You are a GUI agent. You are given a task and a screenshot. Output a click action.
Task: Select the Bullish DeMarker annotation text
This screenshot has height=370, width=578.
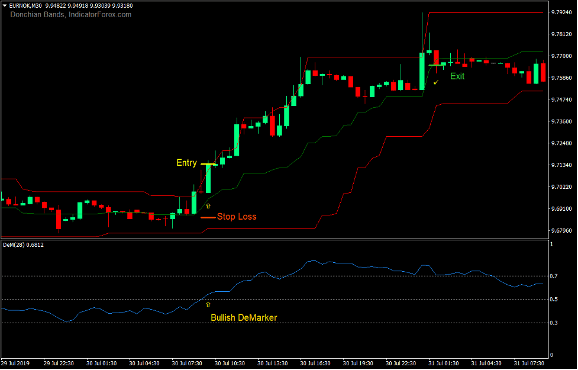[x=244, y=318]
